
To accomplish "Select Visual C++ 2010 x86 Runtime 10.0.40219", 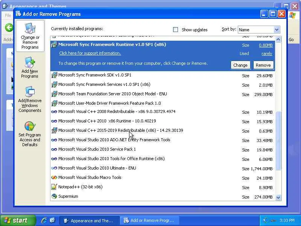I will tap(163, 121).
